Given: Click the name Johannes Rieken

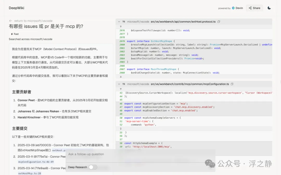Looking at the screenshot, I should (x=47, y=111).
